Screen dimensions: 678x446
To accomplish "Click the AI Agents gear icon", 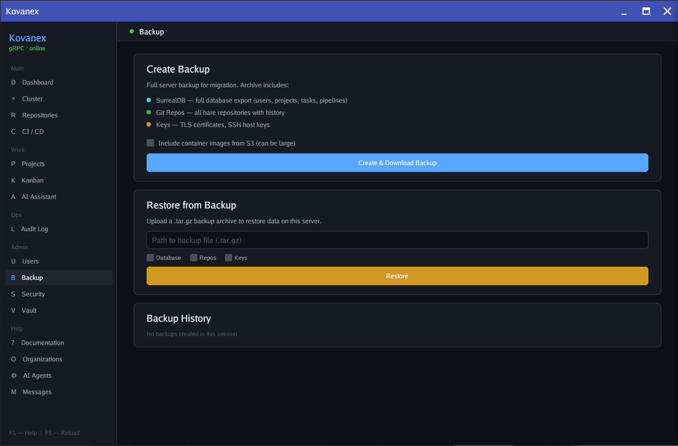I will [x=13, y=375].
